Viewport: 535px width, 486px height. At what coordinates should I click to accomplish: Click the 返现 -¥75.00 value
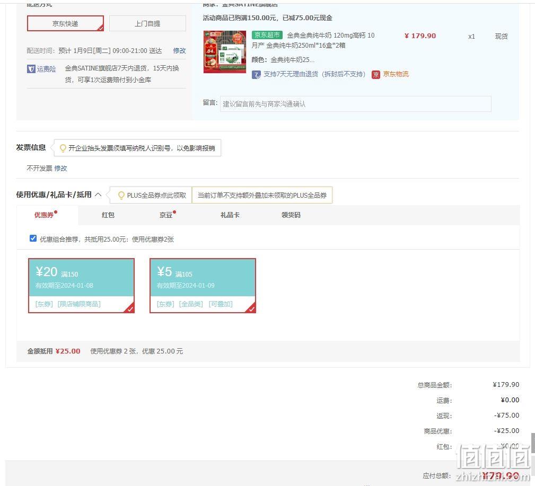point(506,415)
